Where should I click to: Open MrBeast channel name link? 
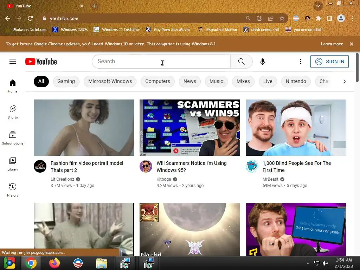(x=270, y=179)
